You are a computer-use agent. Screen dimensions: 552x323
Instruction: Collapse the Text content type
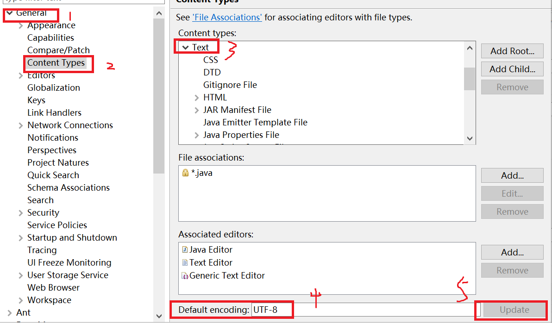[x=186, y=47]
